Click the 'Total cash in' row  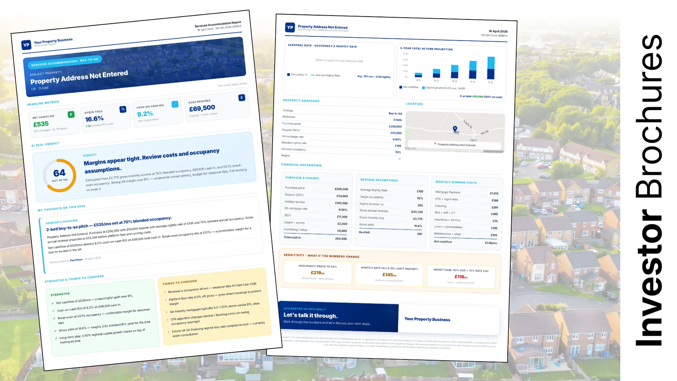315,238
